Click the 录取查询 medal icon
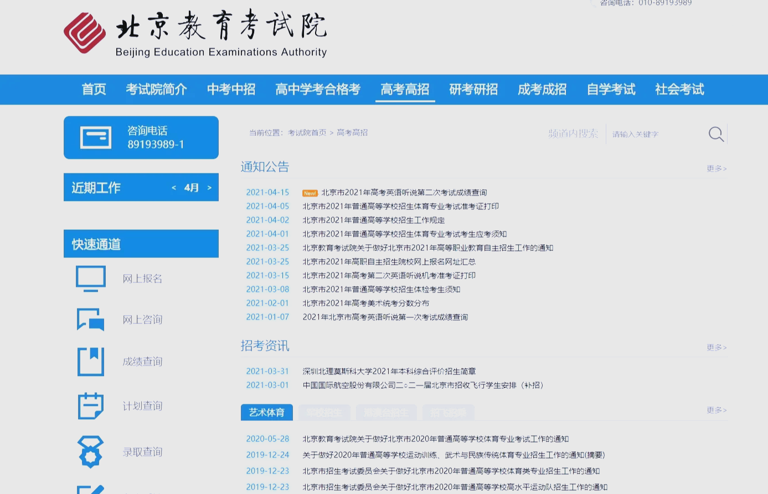768x494 pixels. pyautogui.click(x=91, y=451)
